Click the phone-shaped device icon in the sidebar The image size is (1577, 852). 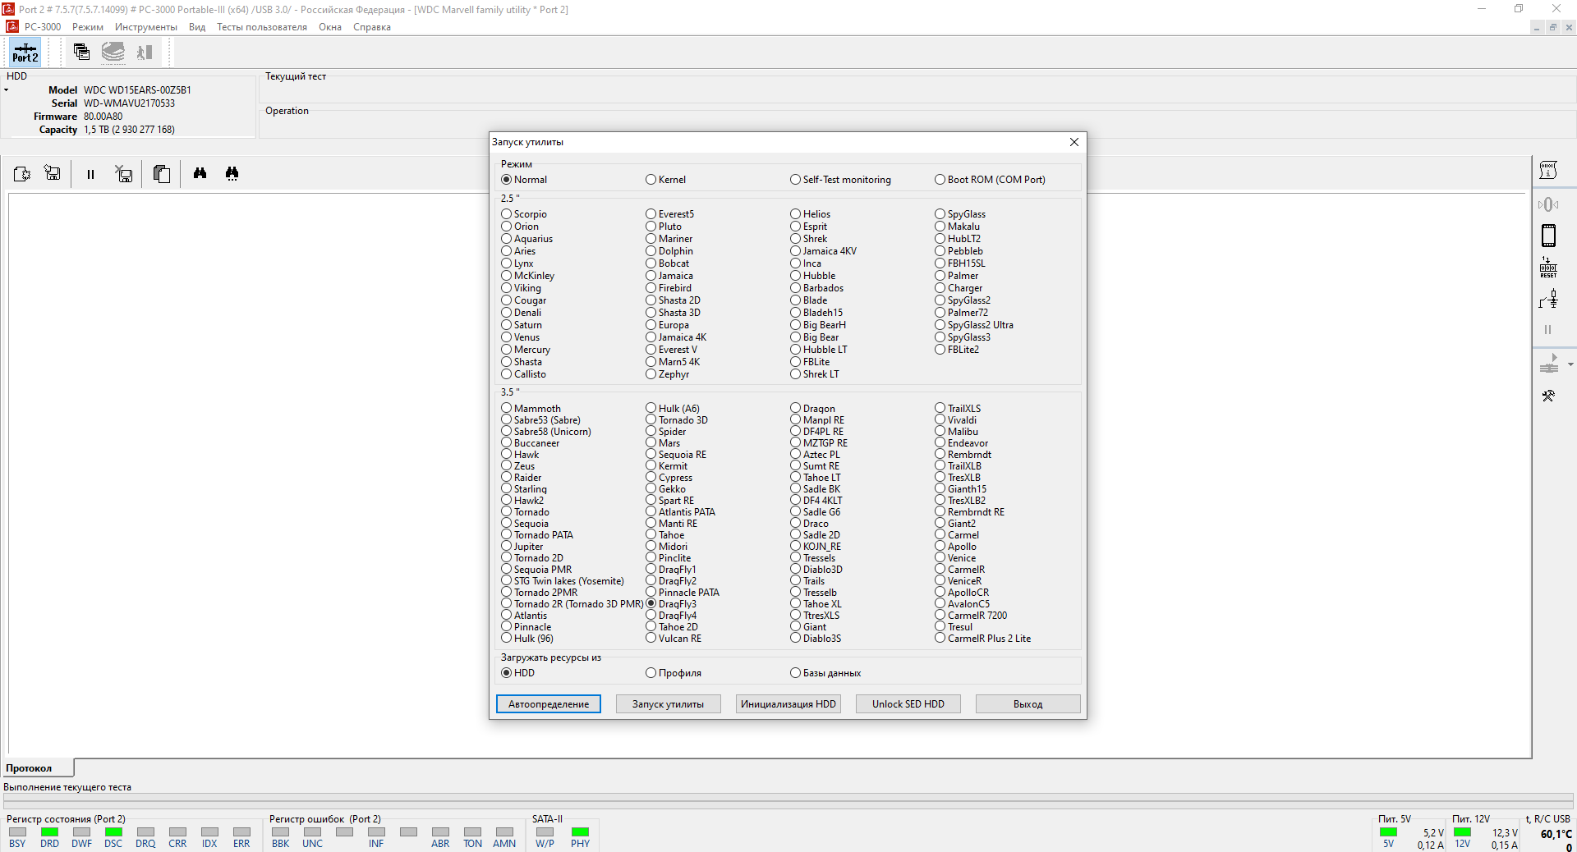[1548, 236]
